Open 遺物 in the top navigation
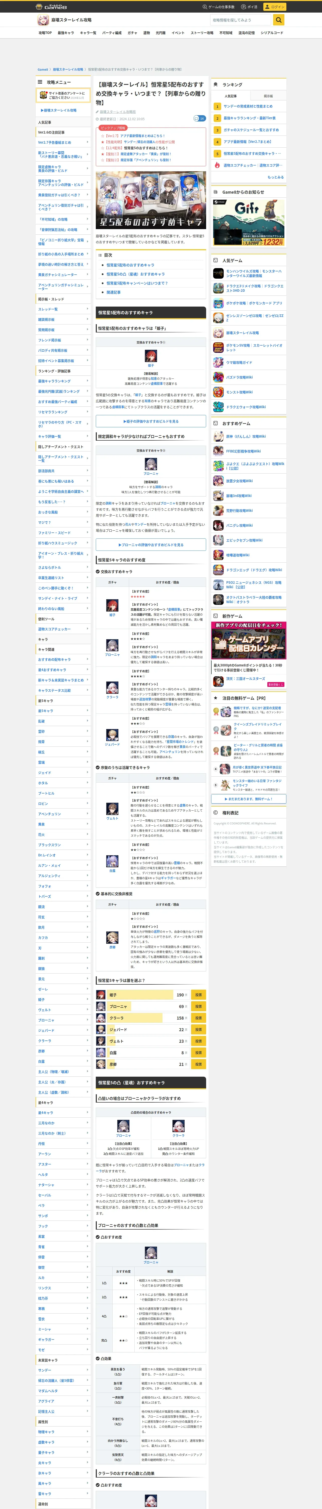 [146, 33]
